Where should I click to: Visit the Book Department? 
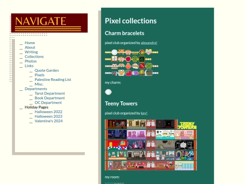(49, 98)
